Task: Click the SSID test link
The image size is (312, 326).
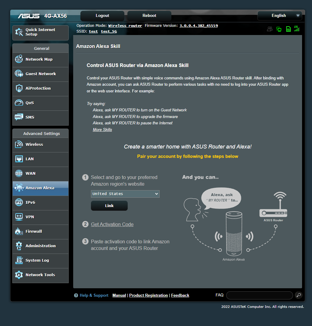Action: (93, 31)
